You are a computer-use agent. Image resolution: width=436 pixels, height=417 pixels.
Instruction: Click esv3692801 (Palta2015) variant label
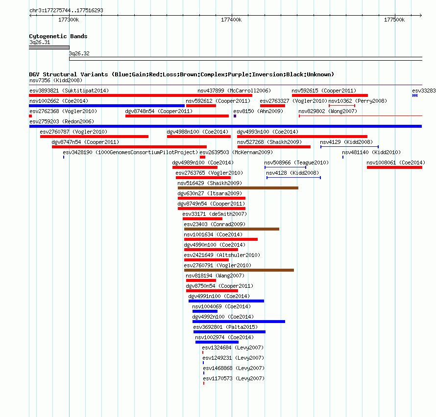pyautogui.click(x=225, y=327)
